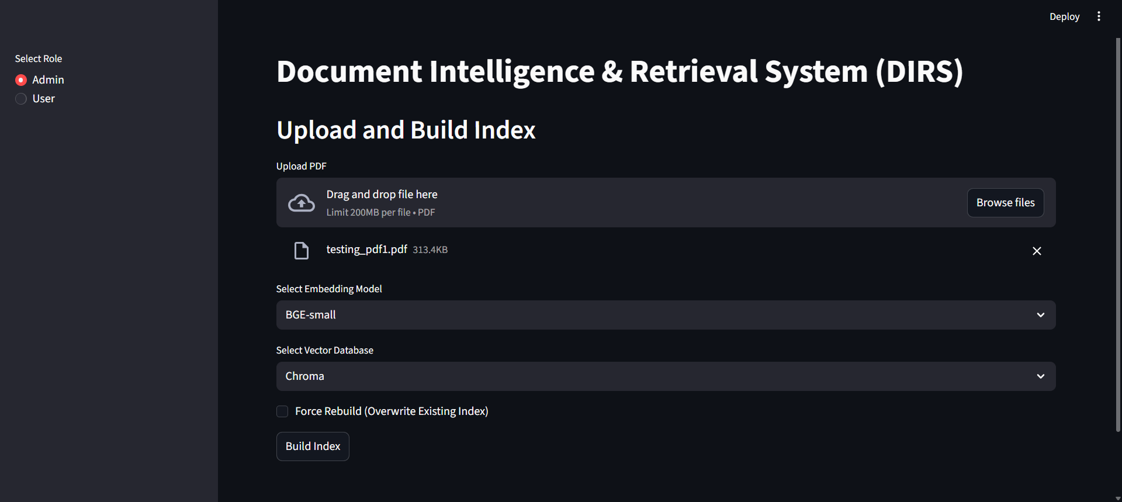Screen dimensions: 1122x502
Task: Click the PDF document file icon
Action: click(302, 251)
